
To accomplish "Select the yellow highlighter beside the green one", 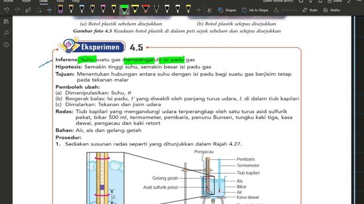I will click(135, 9).
